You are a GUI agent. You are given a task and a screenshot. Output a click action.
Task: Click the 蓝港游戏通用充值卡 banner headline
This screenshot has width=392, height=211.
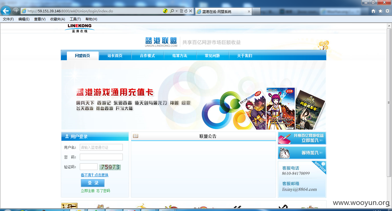point(115,92)
